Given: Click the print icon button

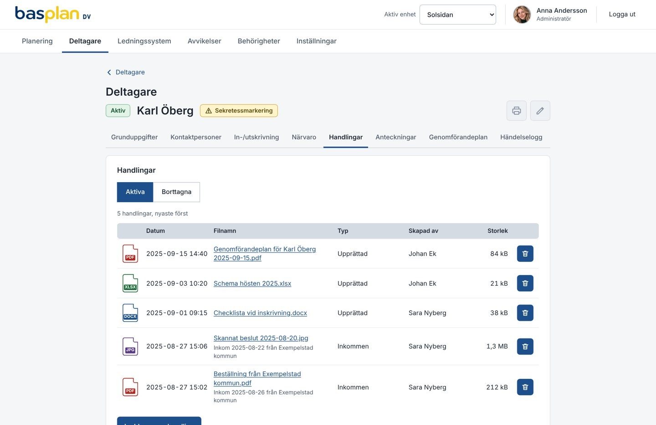Looking at the screenshot, I should click(517, 111).
